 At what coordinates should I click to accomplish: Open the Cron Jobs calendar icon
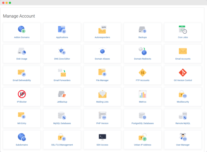(183, 29)
